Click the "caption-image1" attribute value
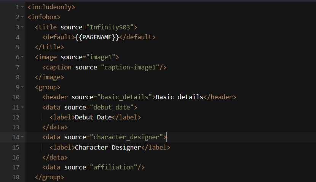The image size is (316, 182). coord(130,67)
